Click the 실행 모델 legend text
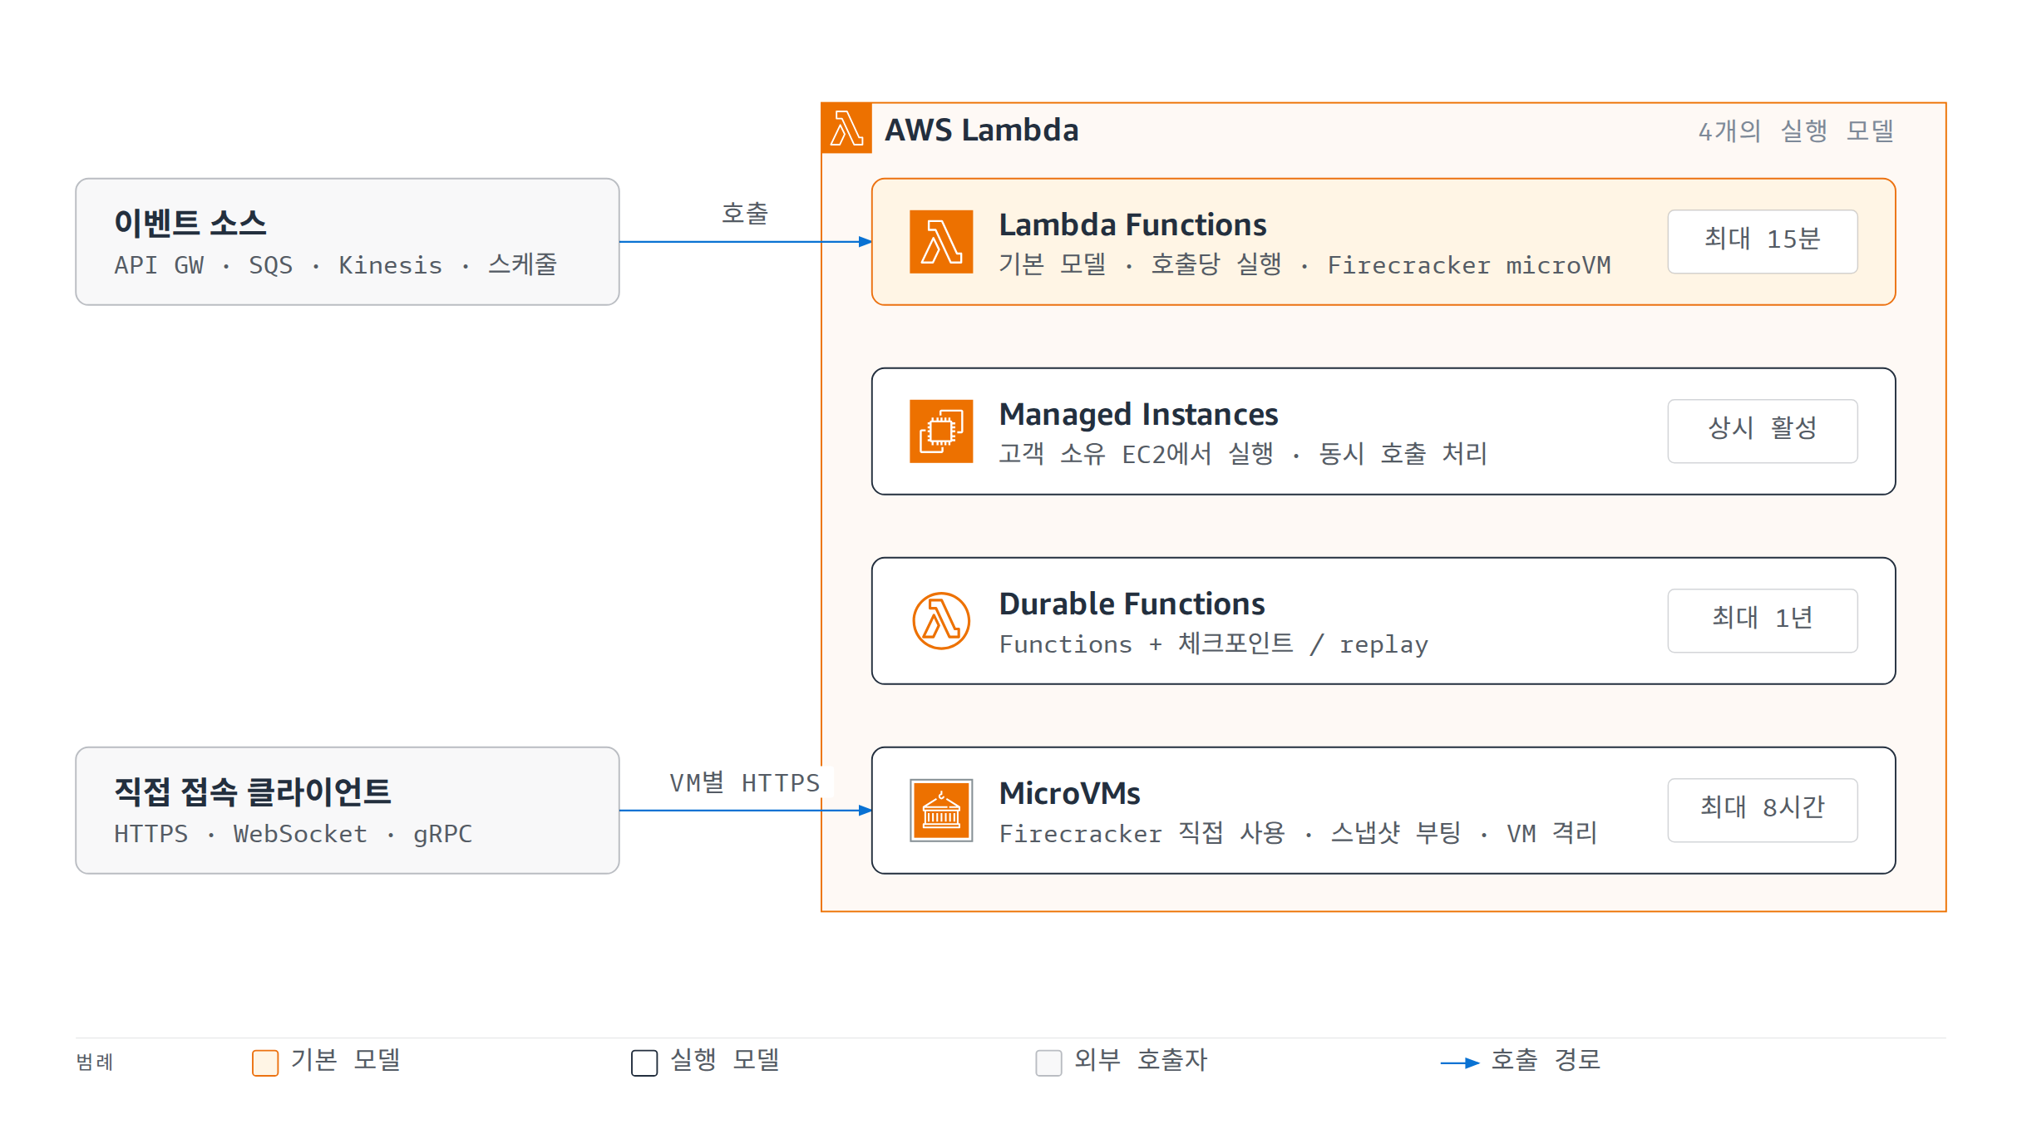 pos(724,1060)
